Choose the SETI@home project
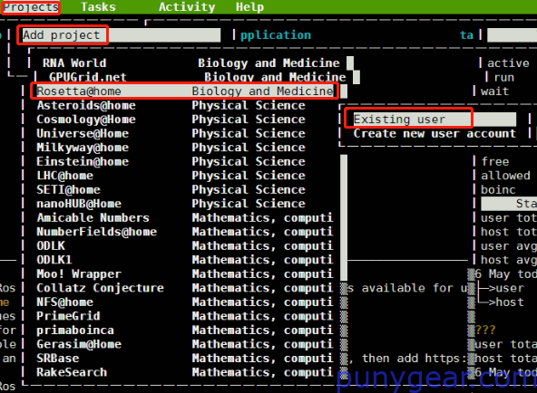 [185, 189]
